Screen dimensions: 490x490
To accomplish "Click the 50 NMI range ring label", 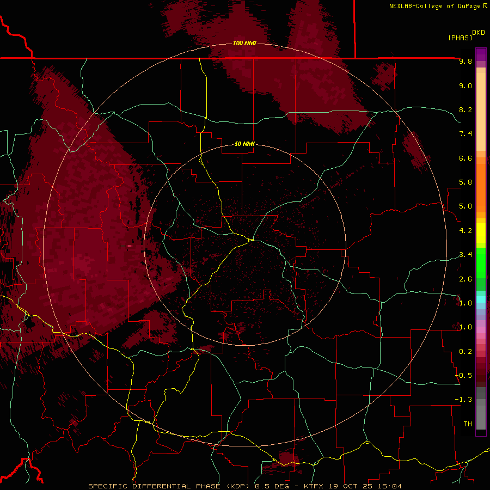I will pyautogui.click(x=244, y=144).
